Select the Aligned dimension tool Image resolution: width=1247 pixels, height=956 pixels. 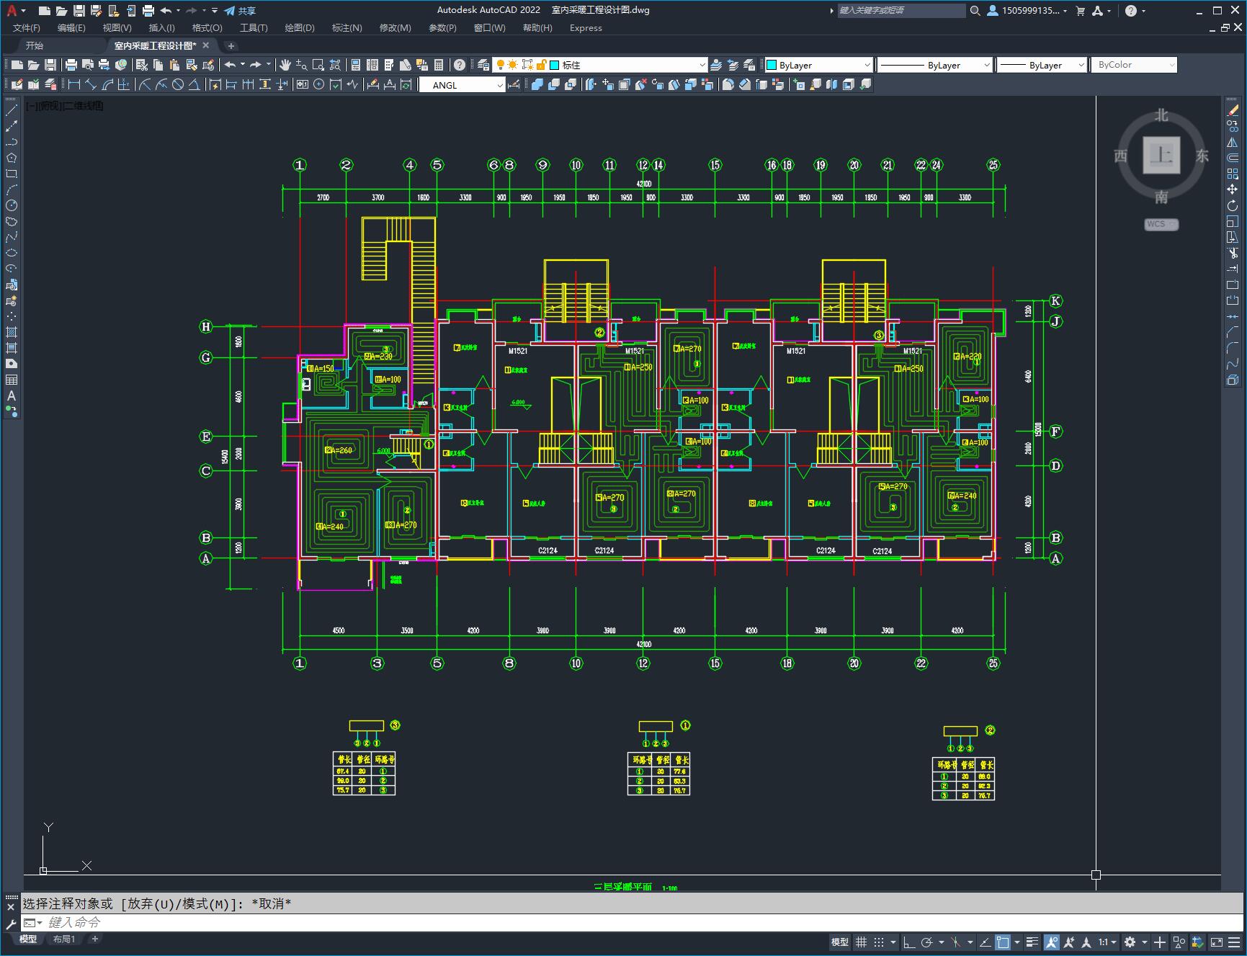coord(91,84)
